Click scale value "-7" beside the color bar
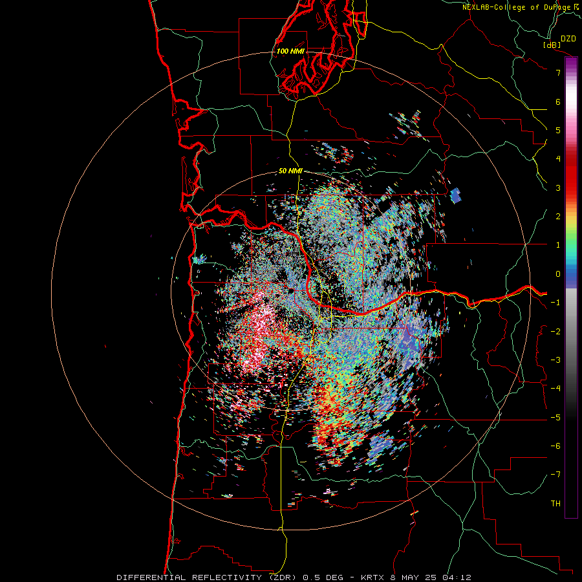The image size is (582, 582). [x=555, y=475]
